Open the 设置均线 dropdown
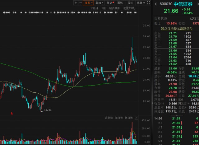The image size is (199, 145). point(129,8)
